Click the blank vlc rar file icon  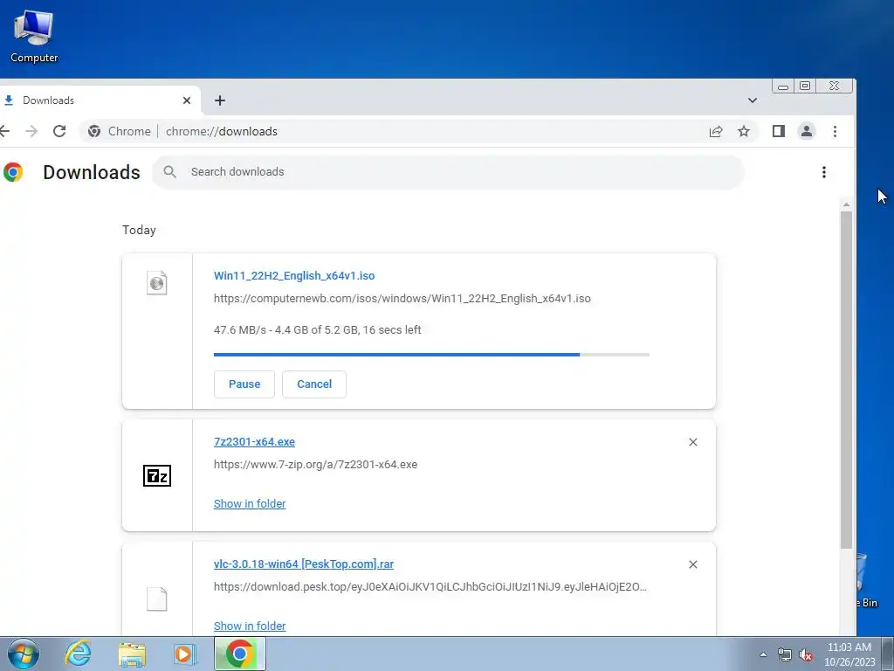[x=157, y=598]
